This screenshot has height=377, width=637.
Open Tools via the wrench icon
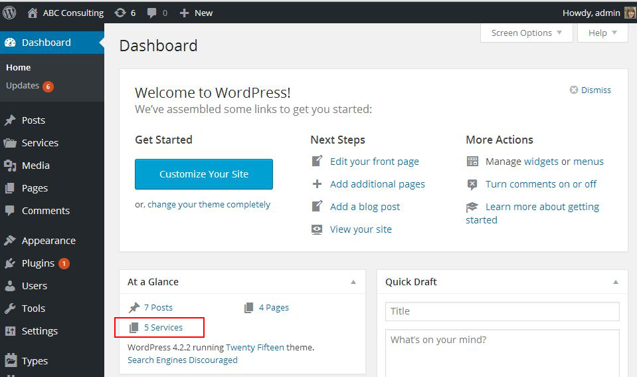point(10,309)
